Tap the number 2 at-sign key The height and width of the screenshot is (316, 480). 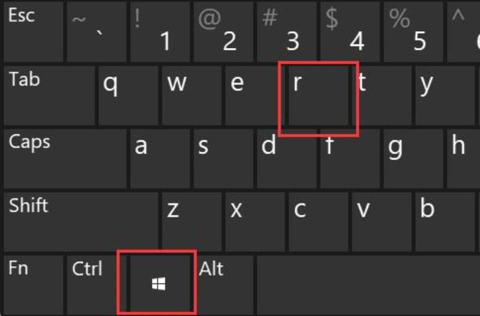coord(223,32)
